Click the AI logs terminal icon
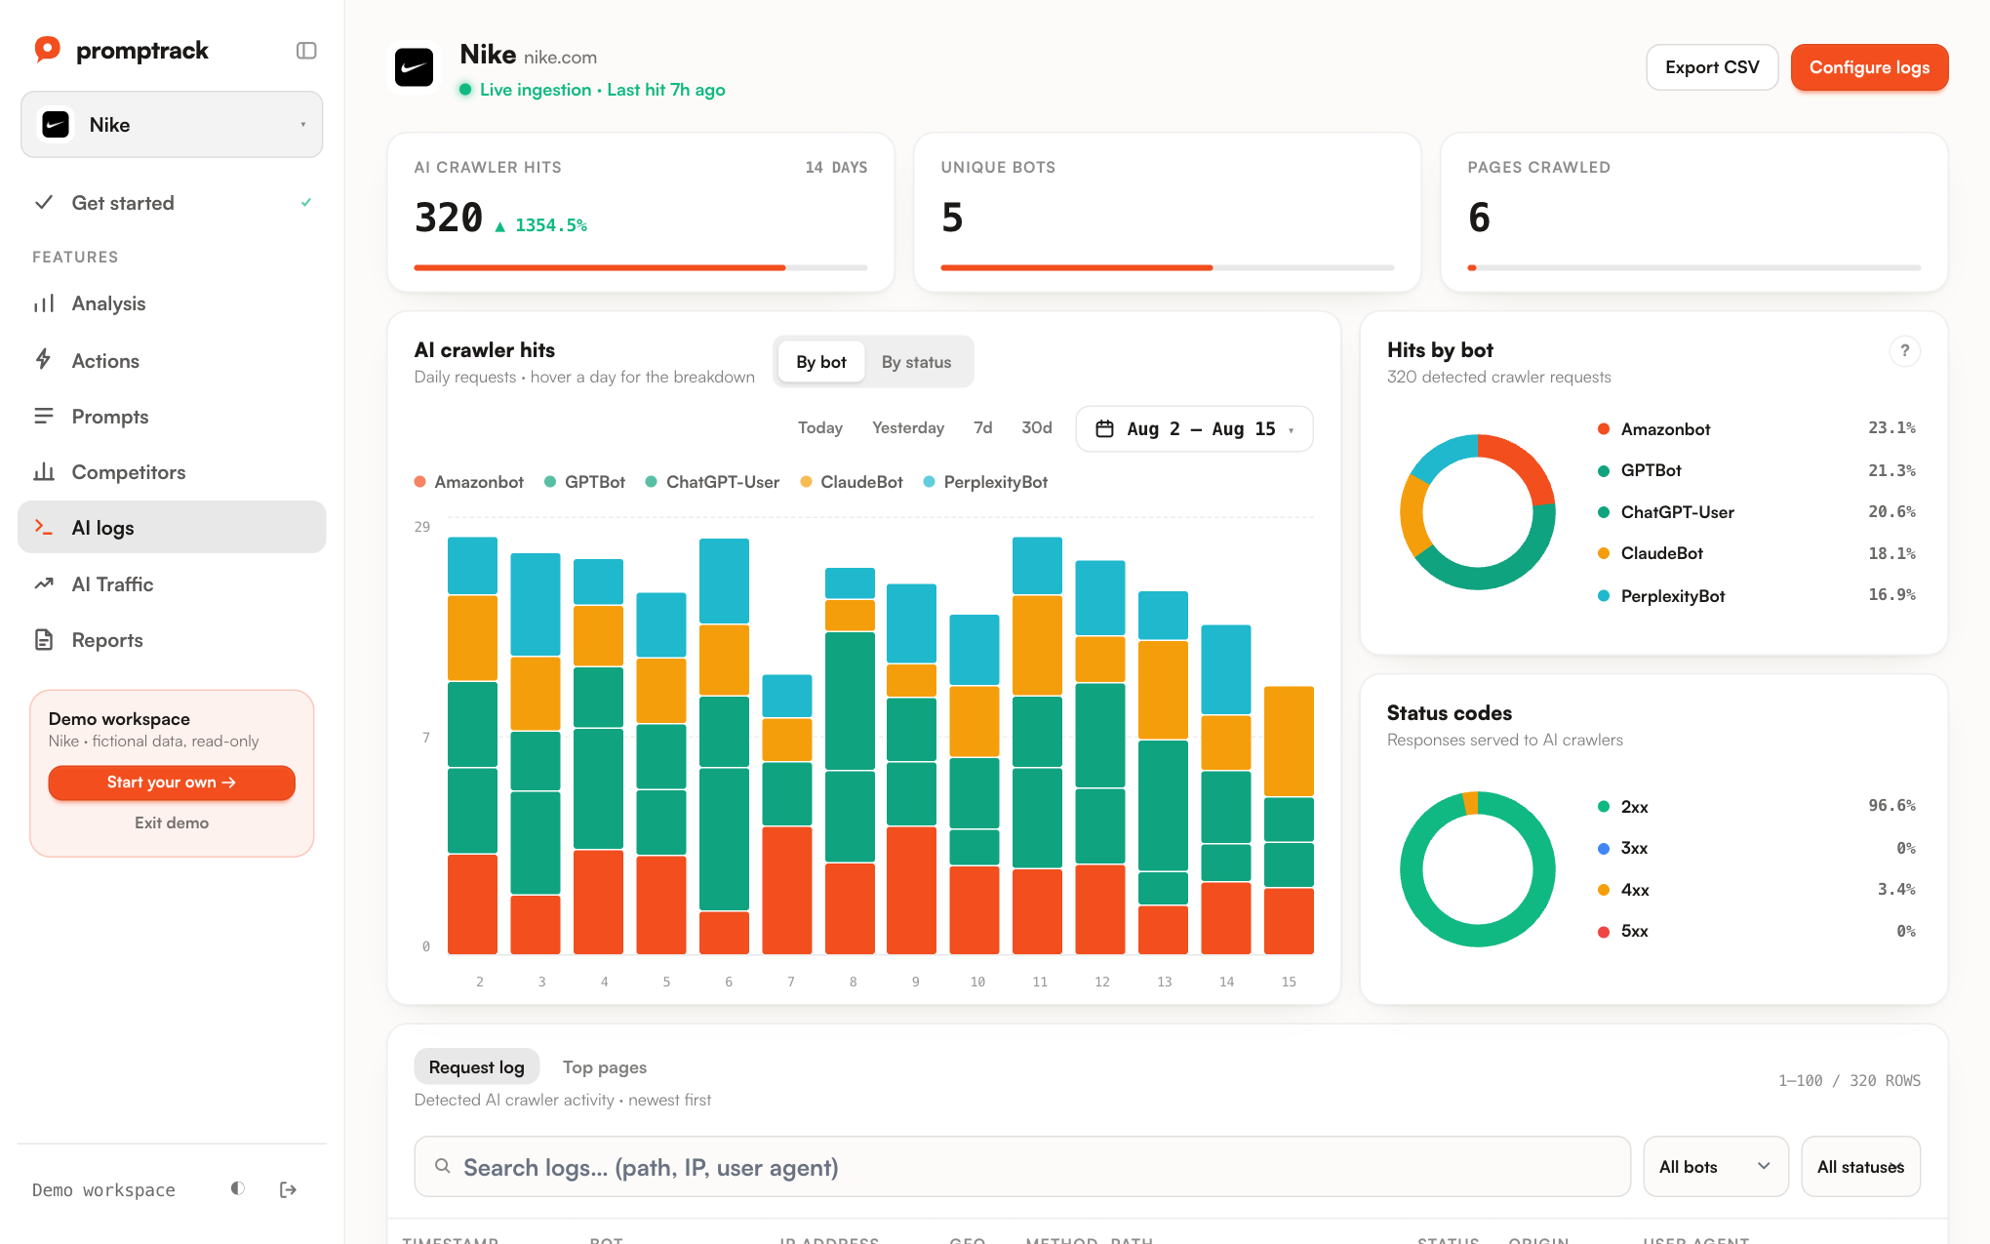The width and height of the screenshot is (1990, 1244). coord(44,528)
